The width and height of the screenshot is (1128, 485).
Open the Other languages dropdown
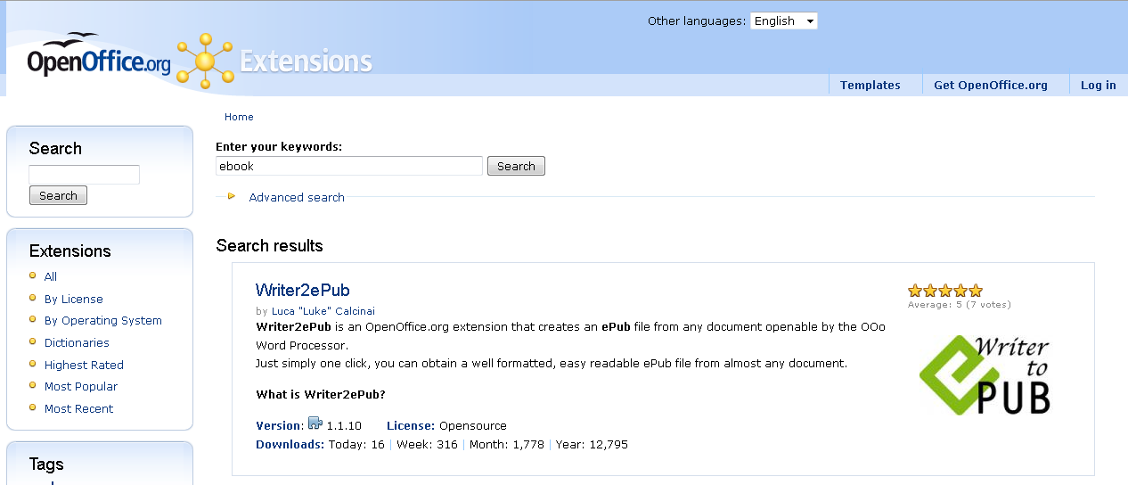(783, 21)
